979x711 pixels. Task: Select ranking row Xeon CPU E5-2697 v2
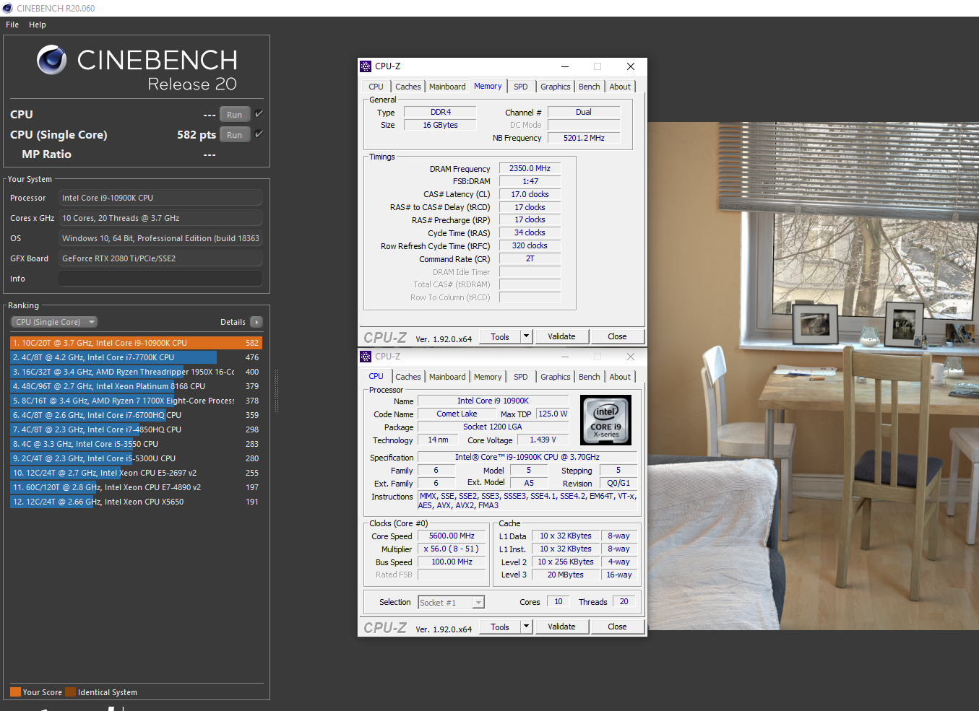click(136, 473)
